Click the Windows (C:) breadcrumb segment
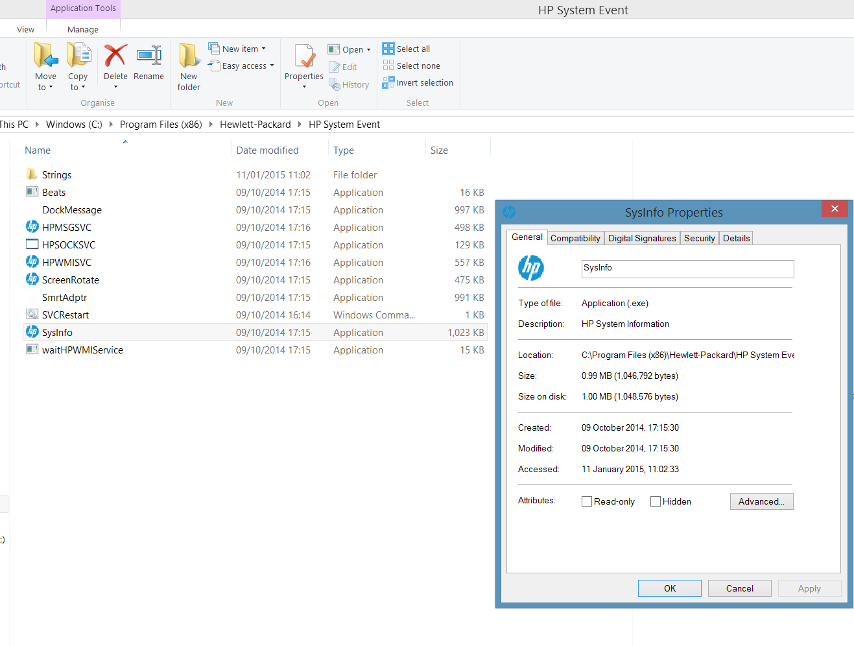This screenshot has height=646, width=854. pyautogui.click(x=74, y=124)
